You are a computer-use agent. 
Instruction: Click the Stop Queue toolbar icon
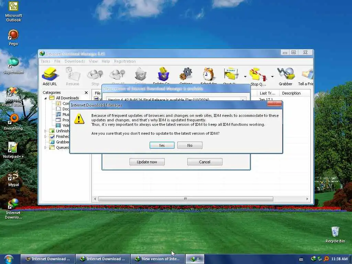258,76
